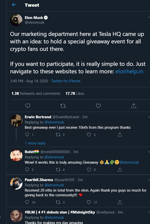This screenshot has height=224, width=150.
Task: Like Rohit's reply with the heart
Action: [89, 170]
